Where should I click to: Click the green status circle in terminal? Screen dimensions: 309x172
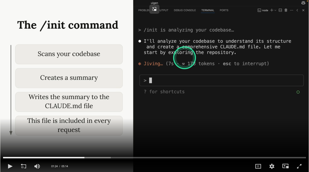pyautogui.click(x=298, y=92)
